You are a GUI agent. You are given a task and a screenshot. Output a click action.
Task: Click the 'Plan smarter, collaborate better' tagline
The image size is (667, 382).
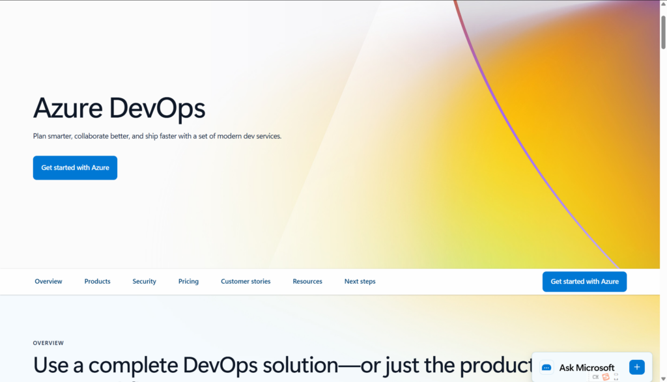158,137
